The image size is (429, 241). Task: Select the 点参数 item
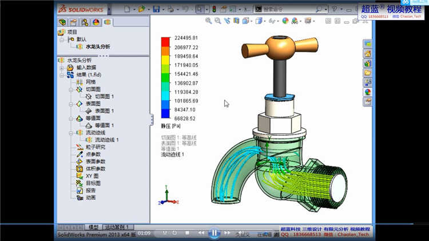pos(93,154)
